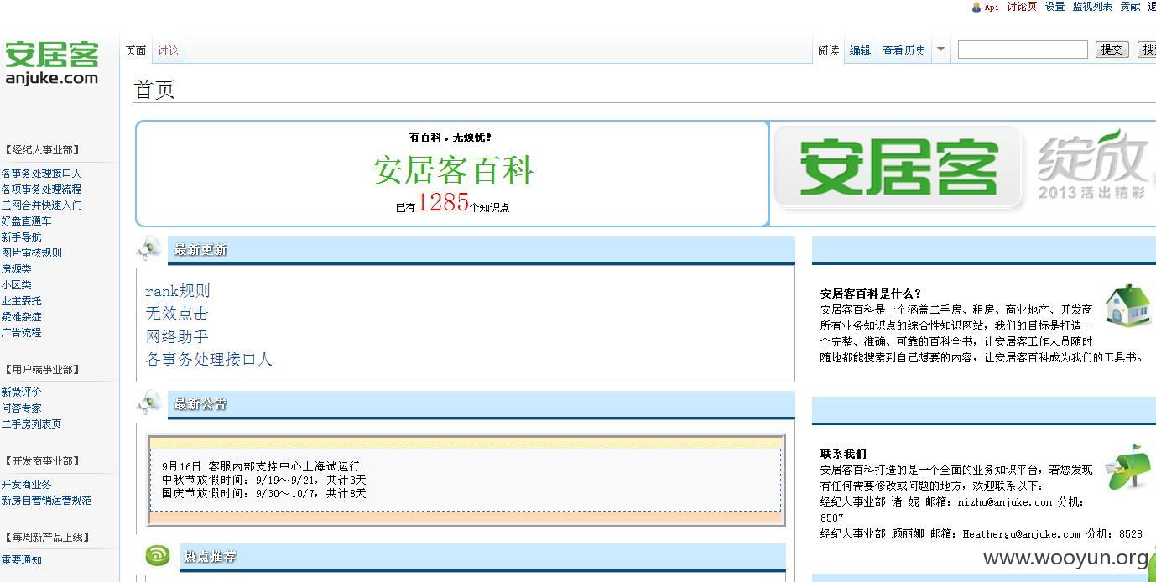1156x582 pixels.
Task: Click the house icon beside 安居客百科是什么
Action: coord(1127,304)
